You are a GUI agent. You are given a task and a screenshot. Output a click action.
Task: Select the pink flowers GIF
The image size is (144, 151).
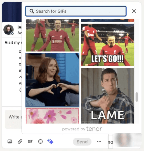[x=52, y=116]
